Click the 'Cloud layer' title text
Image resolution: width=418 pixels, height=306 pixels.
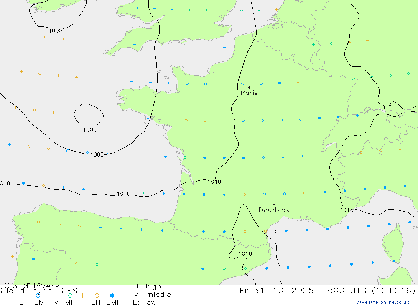25,291
